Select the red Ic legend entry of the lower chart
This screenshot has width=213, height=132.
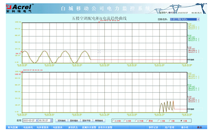[x=193, y=99]
